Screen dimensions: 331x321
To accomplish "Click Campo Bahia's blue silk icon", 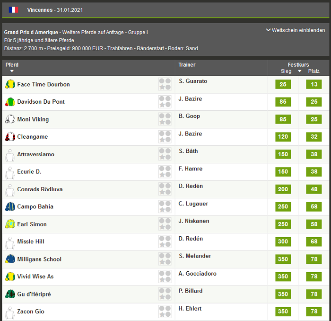I will click(10, 207).
